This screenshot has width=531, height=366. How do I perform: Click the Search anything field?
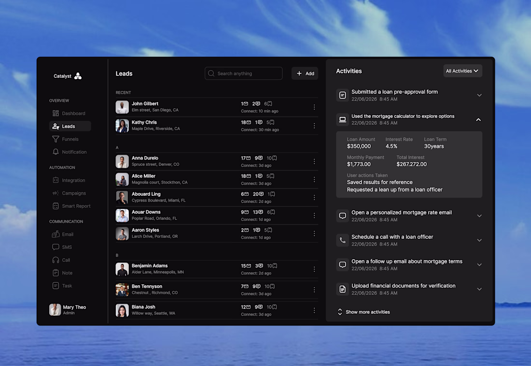point(243,73)
